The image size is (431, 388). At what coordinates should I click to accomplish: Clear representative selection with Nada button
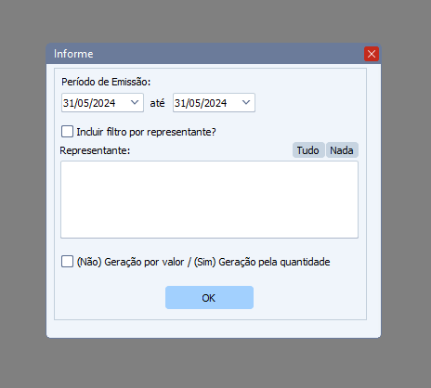pyautogui.click(x=342, y=150)
